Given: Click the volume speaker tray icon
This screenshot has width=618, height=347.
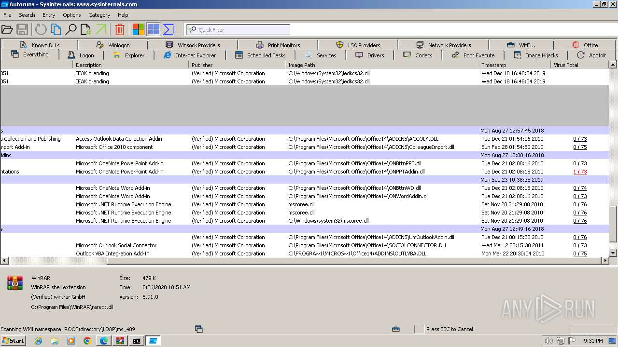Looking at the screenshot, I should 549,341.
